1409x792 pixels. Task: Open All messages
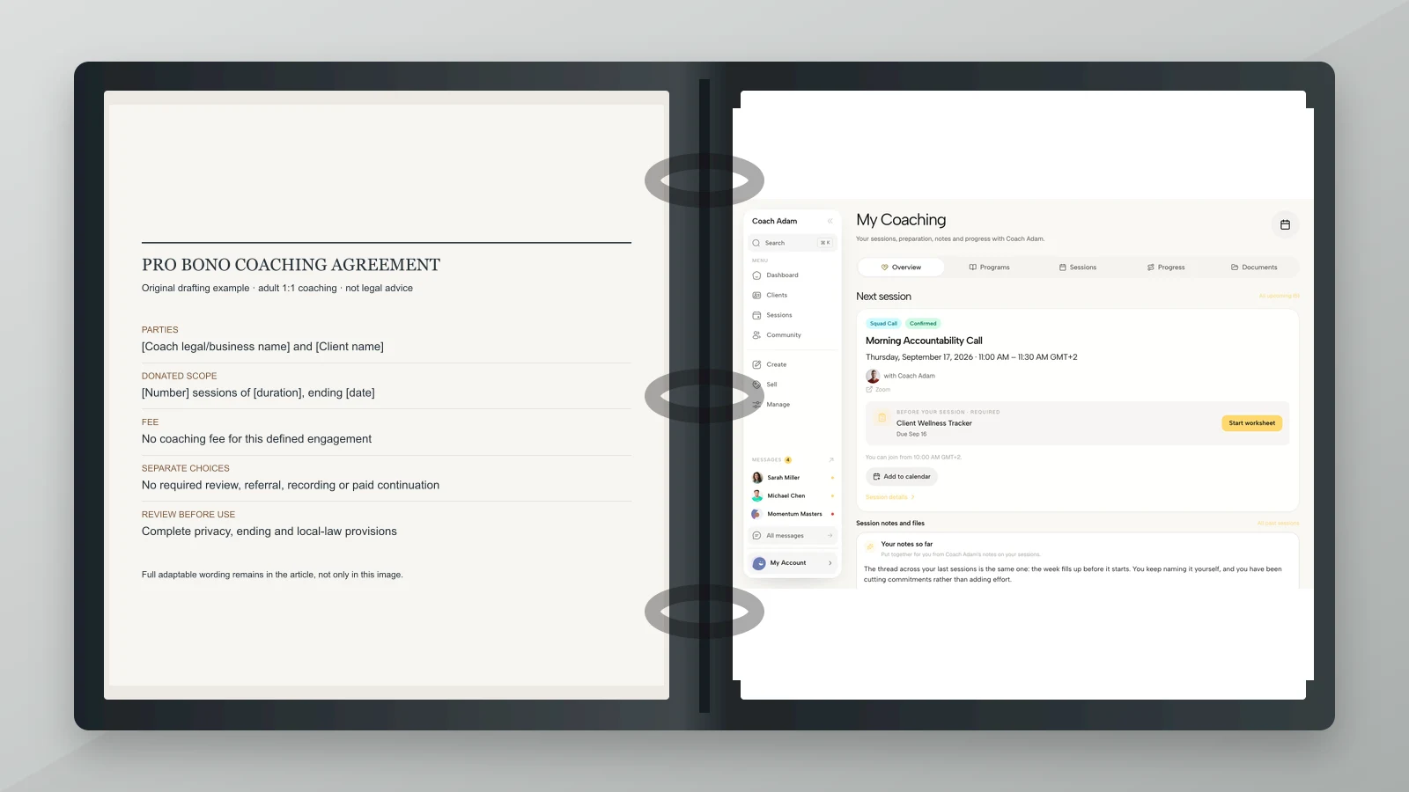[792, 536]
